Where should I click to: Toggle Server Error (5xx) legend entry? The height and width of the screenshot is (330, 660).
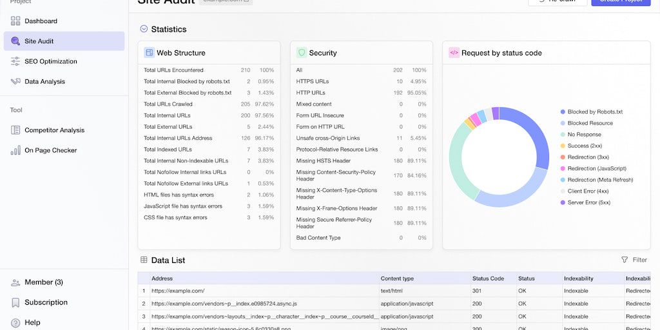585,203
